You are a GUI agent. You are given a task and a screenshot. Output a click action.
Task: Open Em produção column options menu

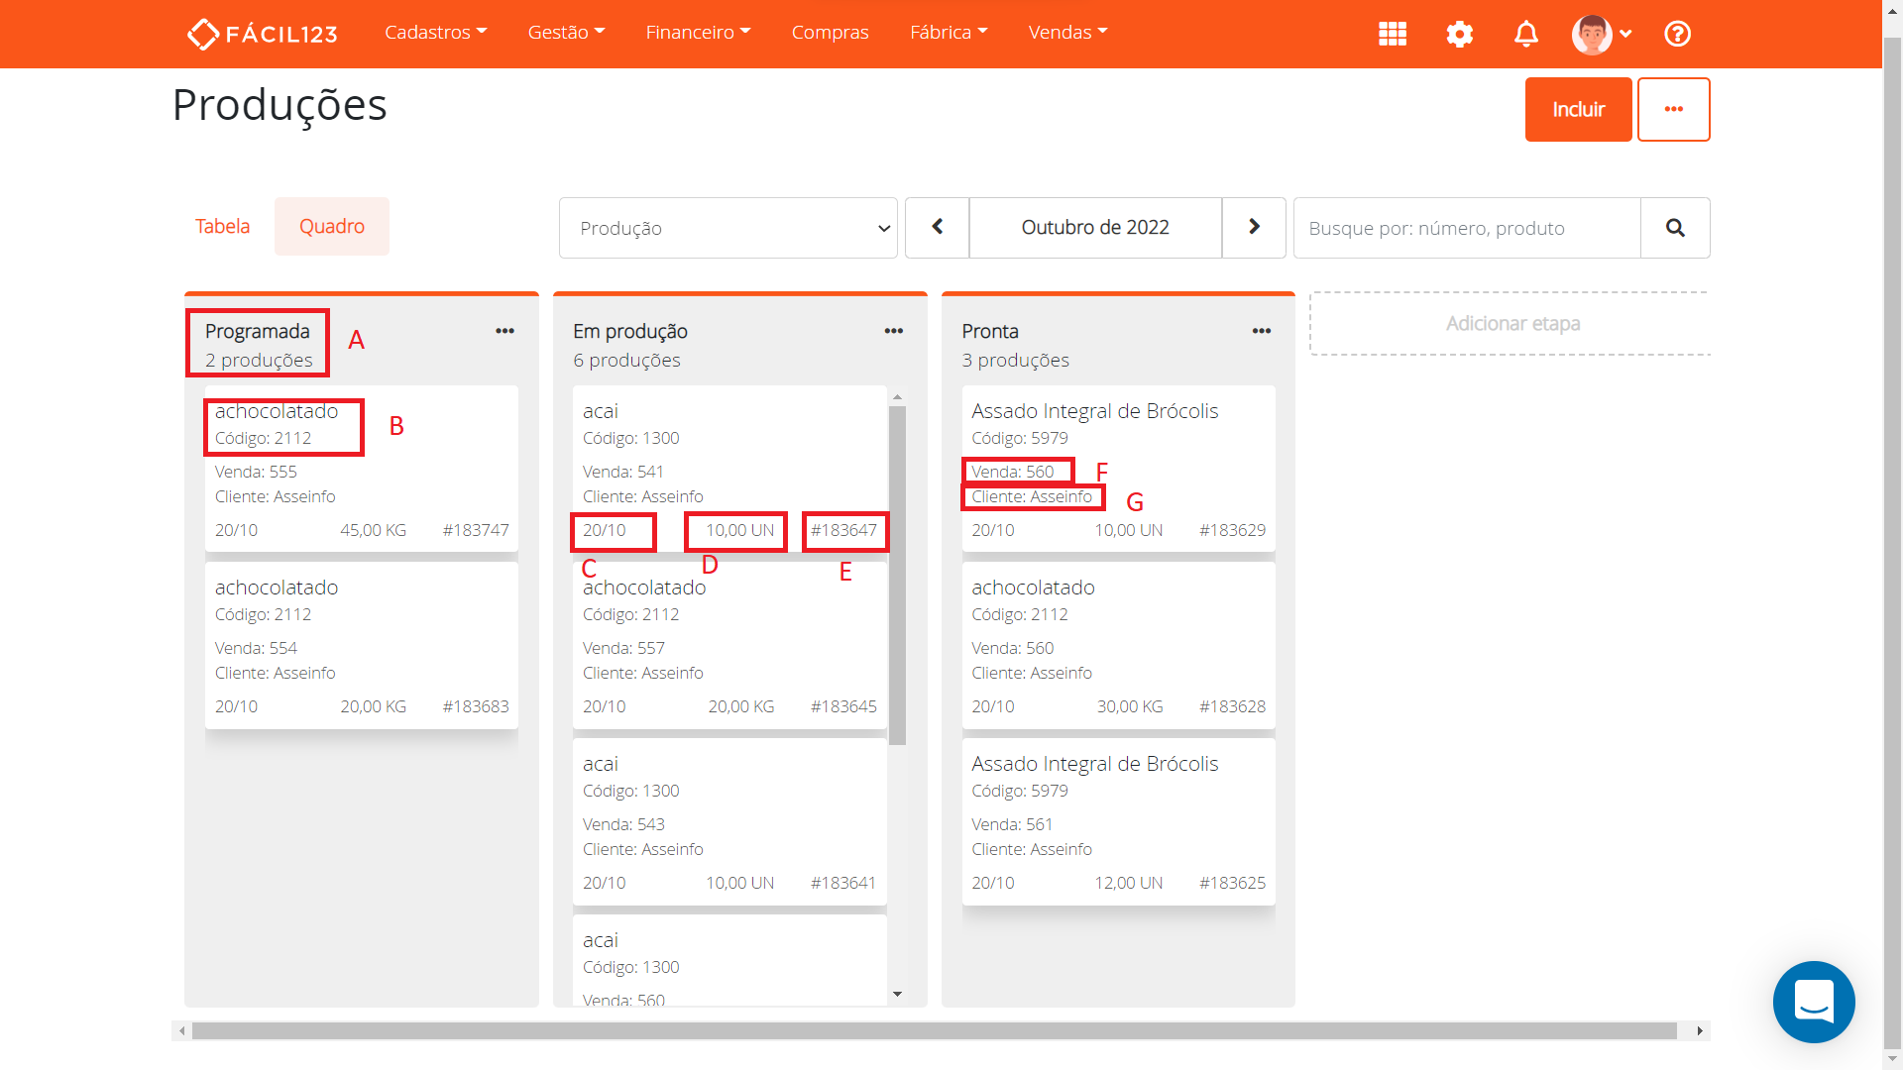(x=893, y=331)
